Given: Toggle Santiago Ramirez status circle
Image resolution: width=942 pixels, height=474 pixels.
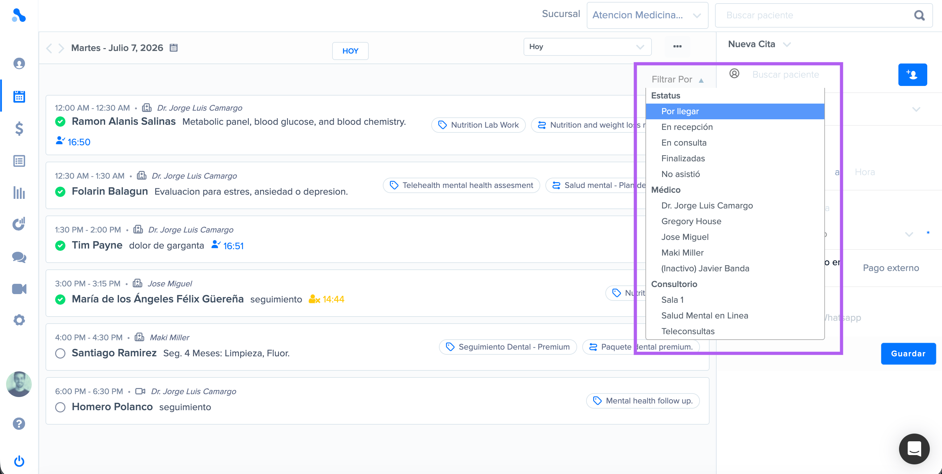Looking at the screenshot, I should tap(60, 353).
